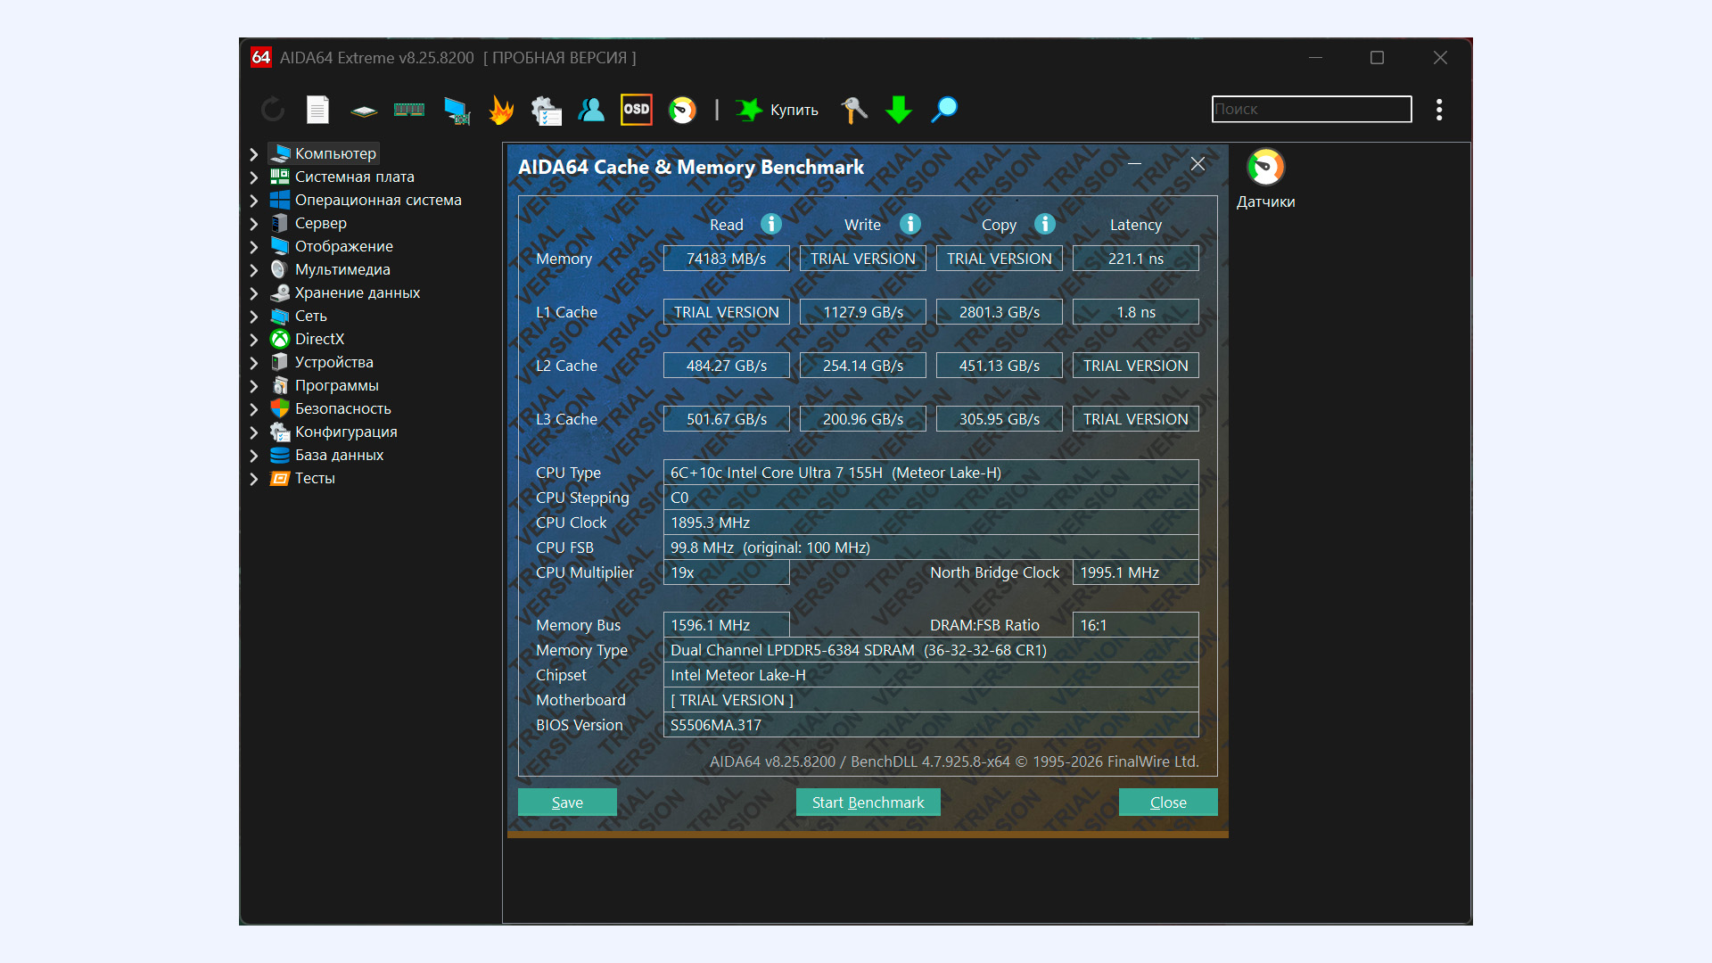Open the OSD panel toolbar icon
Viewport: 1712px width, 963px height.
[x=637, y=110]
